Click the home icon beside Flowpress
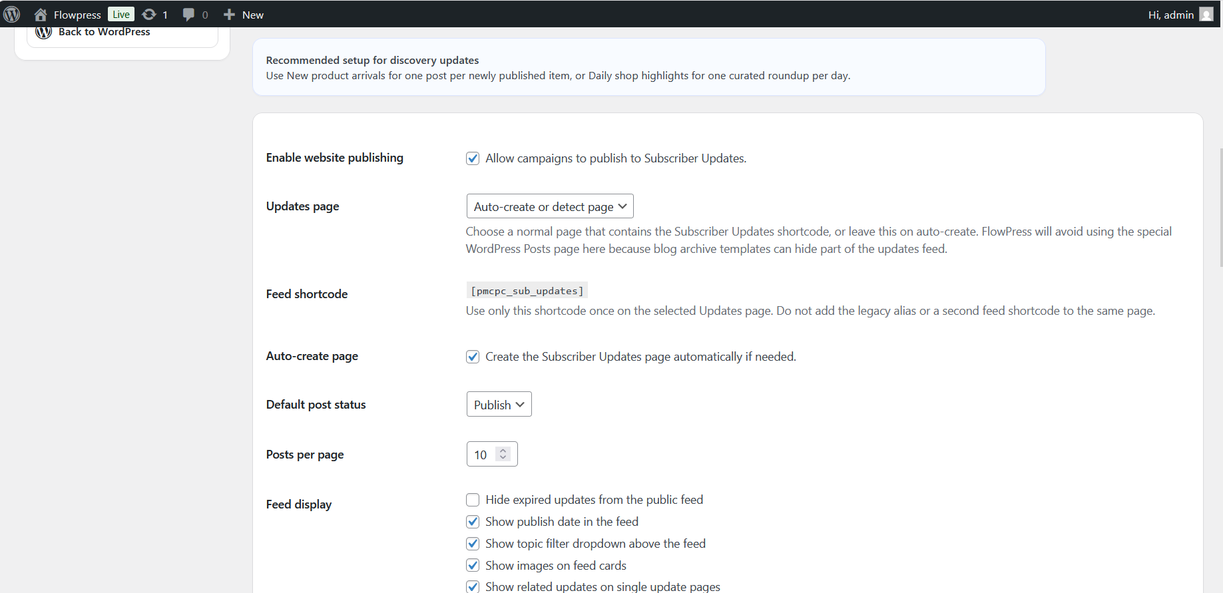1223x593 pixels. (x=41, y=15)
